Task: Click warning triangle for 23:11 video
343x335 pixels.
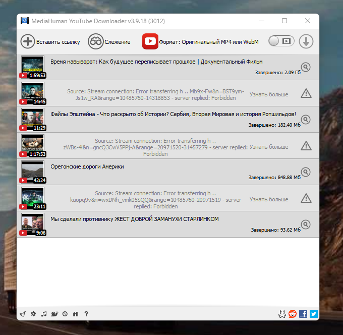Action: click(306, 198)
